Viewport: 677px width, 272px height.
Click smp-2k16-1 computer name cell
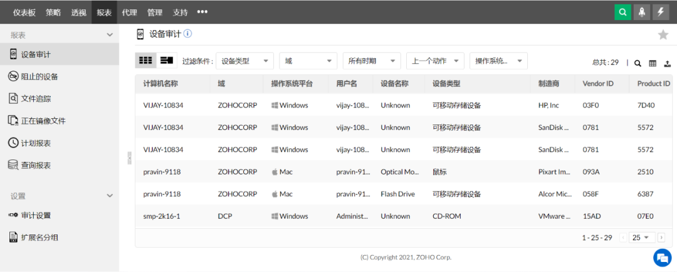pyautogui.click(x=162, y=216)
